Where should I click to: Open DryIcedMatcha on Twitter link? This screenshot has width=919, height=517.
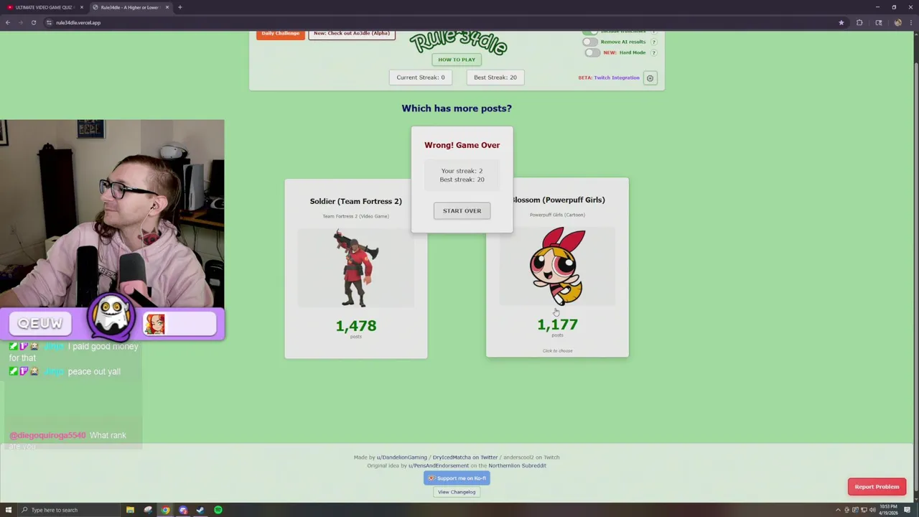coord(465,457)
